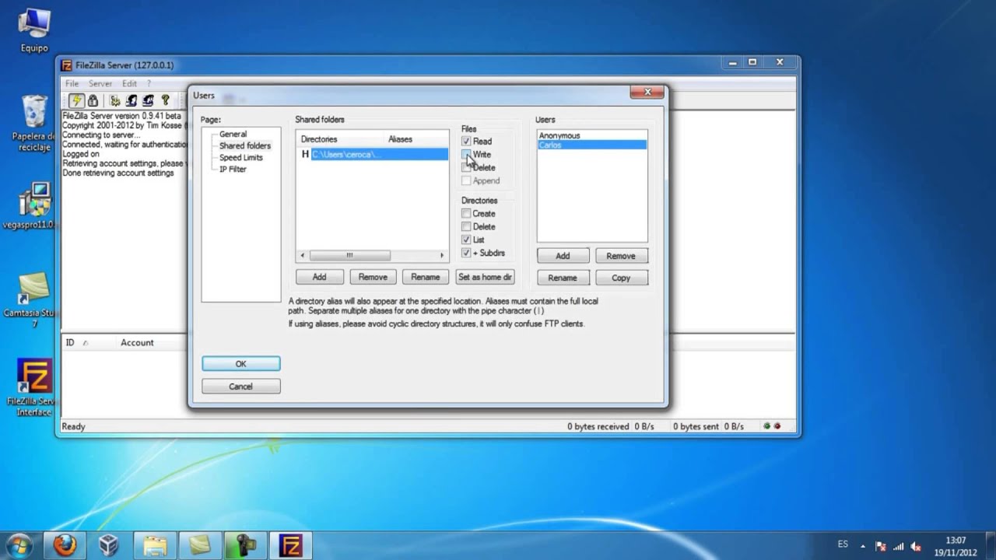Click the muted volume tray icon

[x=916, y=546]
